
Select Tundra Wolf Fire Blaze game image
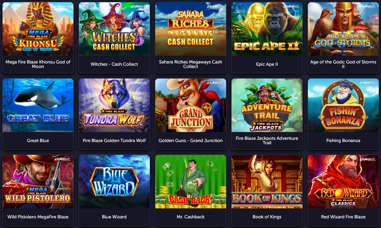114,105
